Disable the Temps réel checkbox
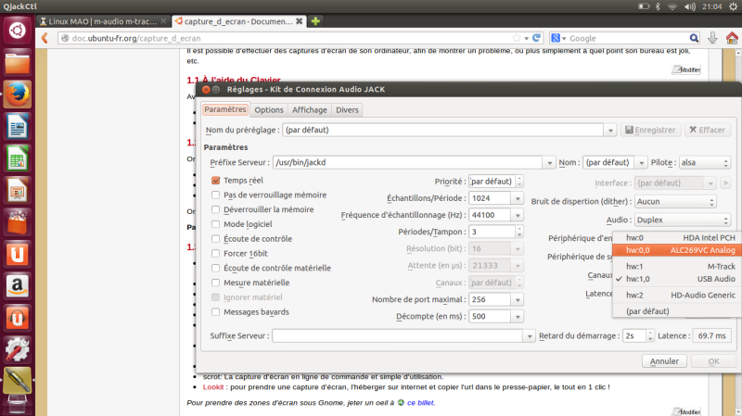The width and height of the screenshot is (742, 416). (216, 181)
